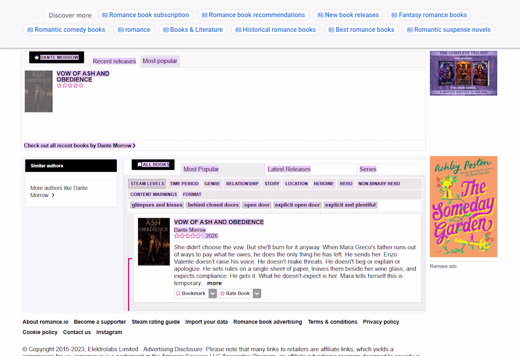The image size is (520, 356).
Task: Open Instagram footer link
Action: point(109,332)
